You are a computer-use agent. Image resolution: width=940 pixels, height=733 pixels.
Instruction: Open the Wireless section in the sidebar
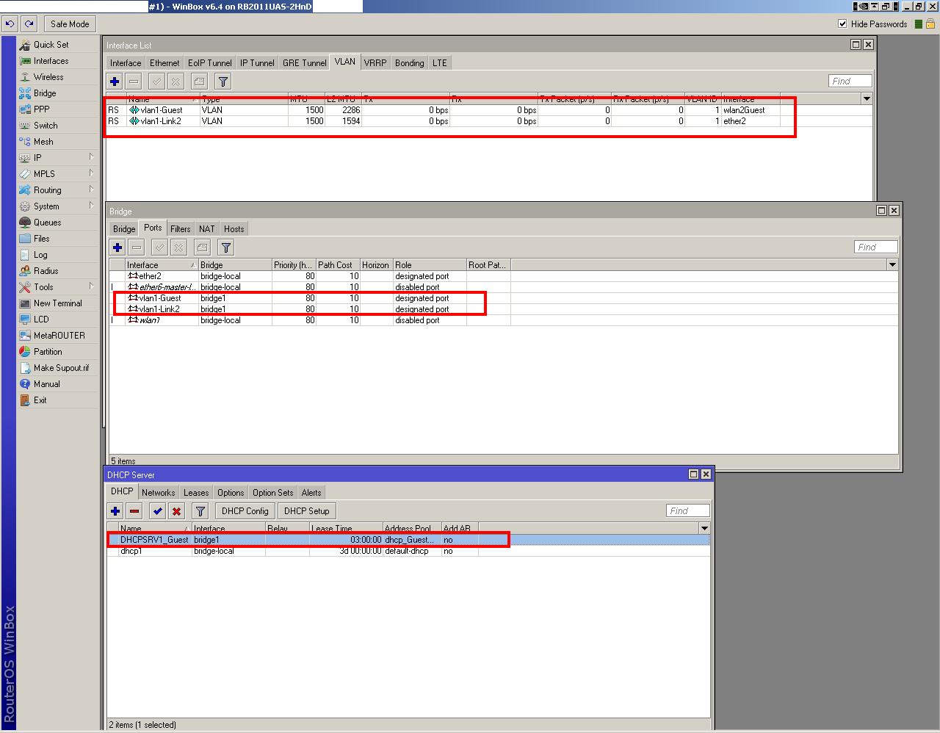point(48,77)
